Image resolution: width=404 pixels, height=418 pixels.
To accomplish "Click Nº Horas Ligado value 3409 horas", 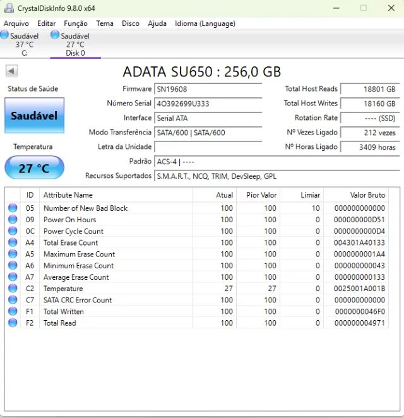I will (370, 147).
